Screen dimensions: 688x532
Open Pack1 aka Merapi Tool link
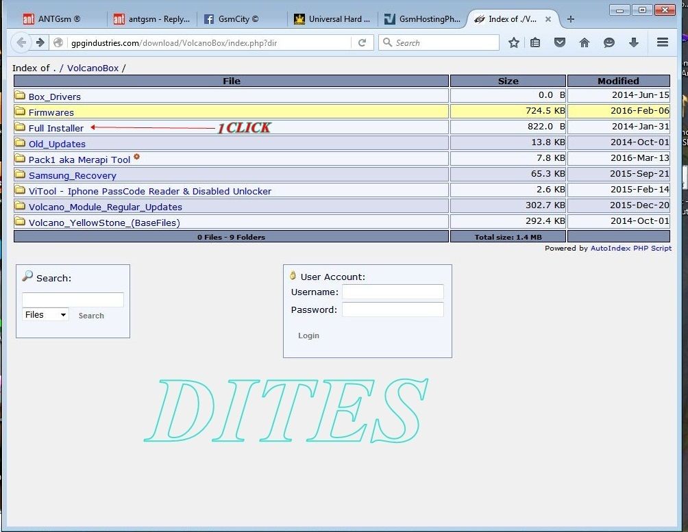point(79,160)
